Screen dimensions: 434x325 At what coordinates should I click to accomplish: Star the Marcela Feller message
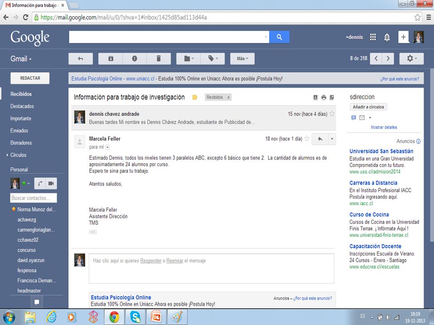(x=307, y=139)
